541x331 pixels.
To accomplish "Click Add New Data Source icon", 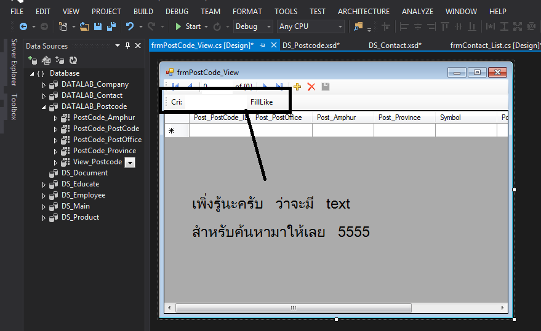I will [33, 60].
